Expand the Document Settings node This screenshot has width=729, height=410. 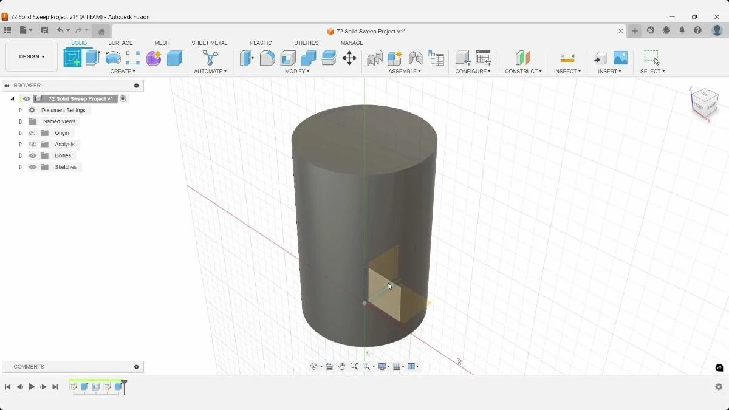21,110
